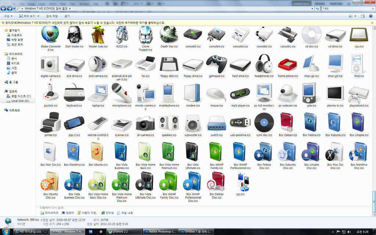Viewport: 376px width, 235px height.
Task: Select the printer.ico icon
Action: coord(51,122)
